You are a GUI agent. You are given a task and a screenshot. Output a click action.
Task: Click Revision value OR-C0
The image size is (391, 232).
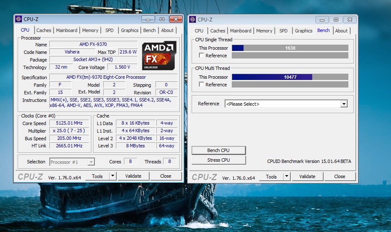click(x=166, y=92)
